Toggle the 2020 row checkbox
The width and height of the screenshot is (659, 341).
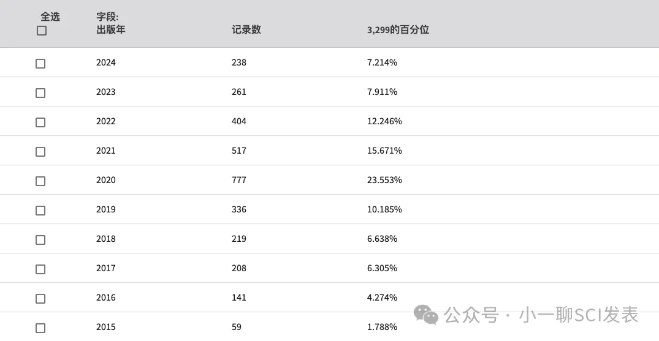point(40,181)
